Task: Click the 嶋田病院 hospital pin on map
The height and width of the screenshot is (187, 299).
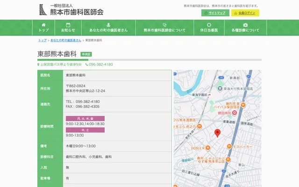Action: click(235, 113)
